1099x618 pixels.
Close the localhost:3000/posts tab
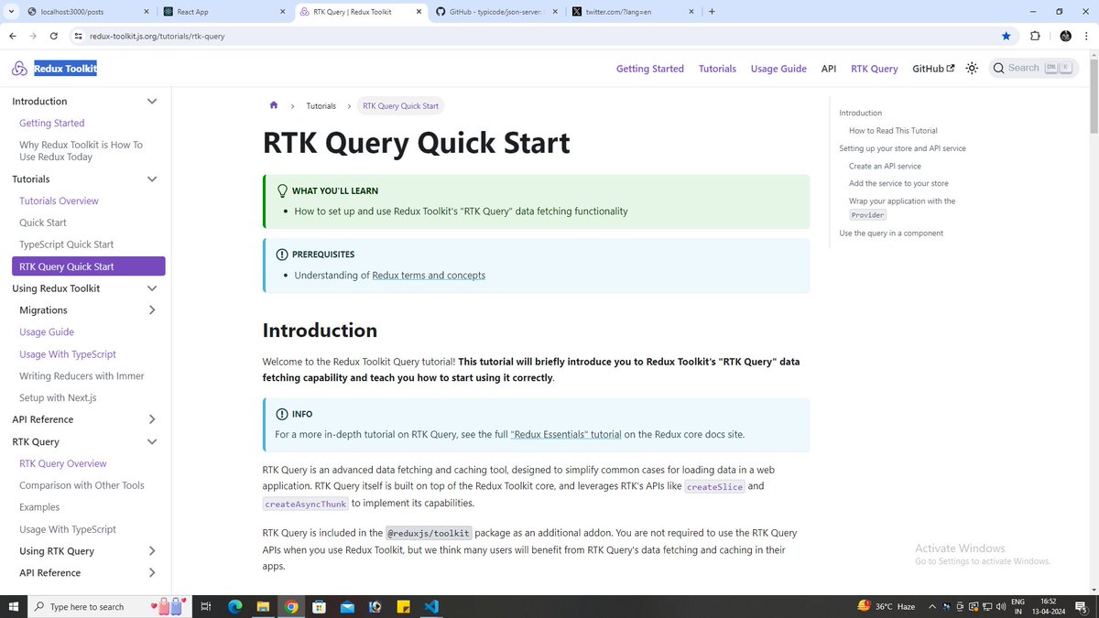point(146,12)
